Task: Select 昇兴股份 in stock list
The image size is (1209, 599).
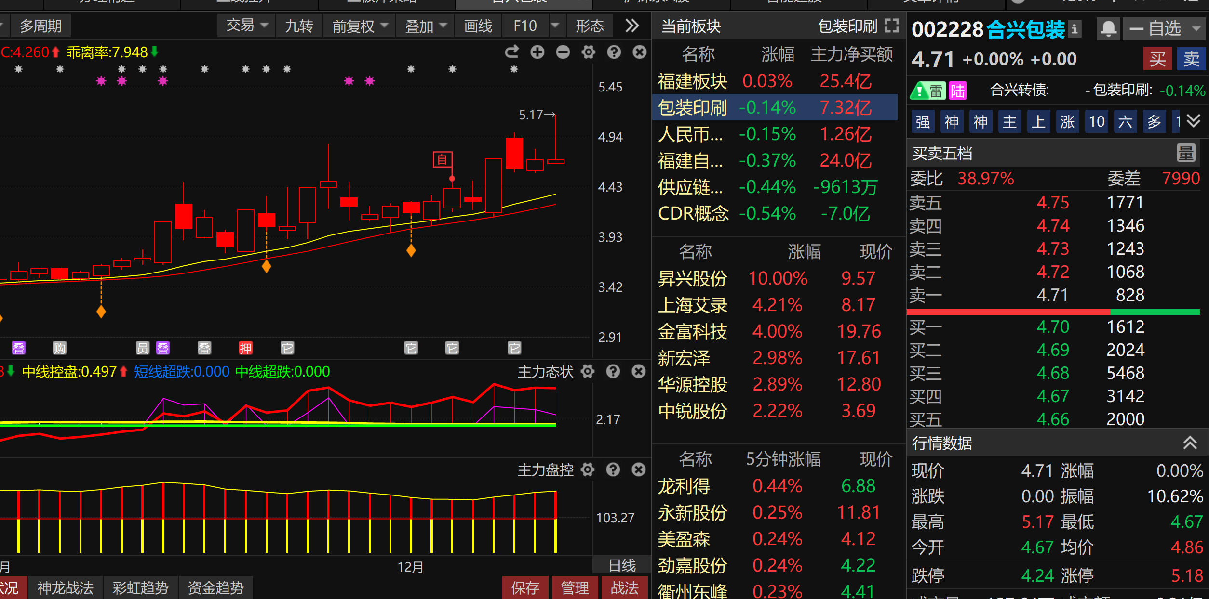Action: [692, 278]
